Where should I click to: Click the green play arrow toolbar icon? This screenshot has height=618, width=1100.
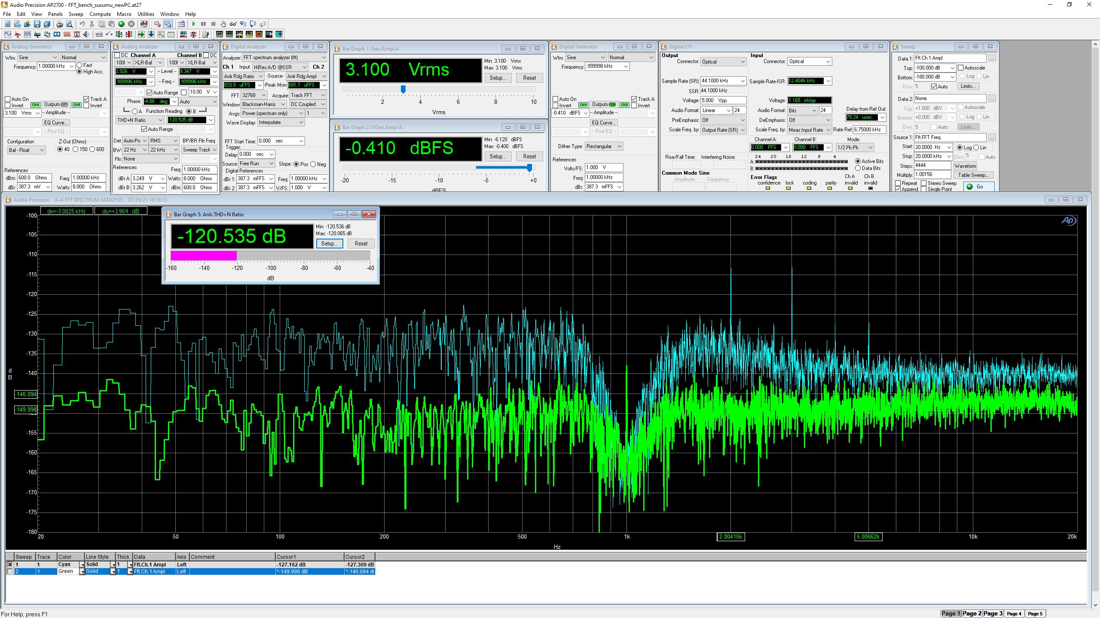coord(194,24)
